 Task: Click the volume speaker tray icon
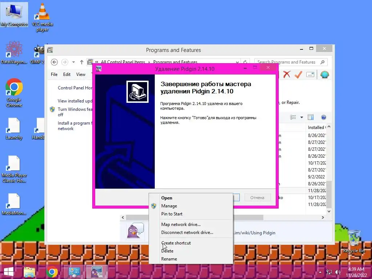(337, 272)
